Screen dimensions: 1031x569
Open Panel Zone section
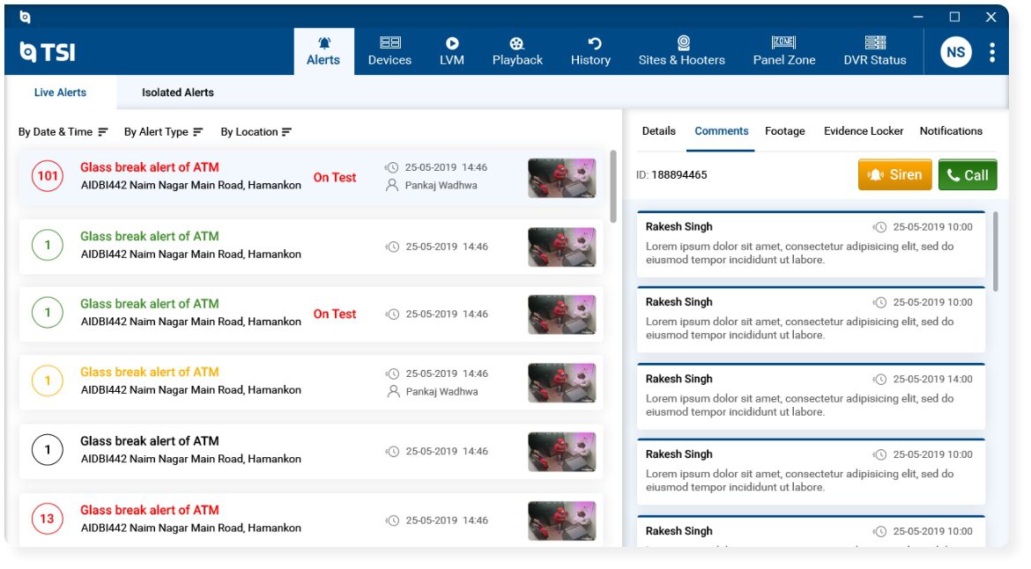tap(783, 51)
